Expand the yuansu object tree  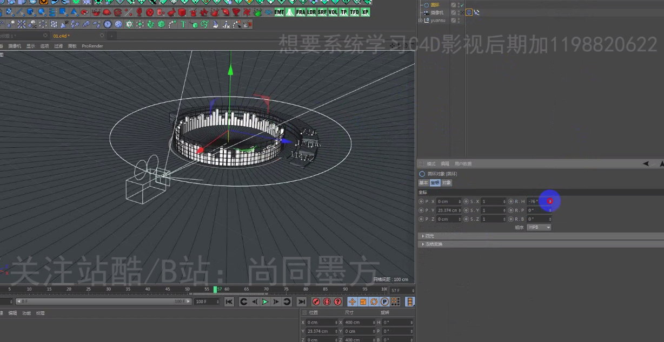point(420,20)
